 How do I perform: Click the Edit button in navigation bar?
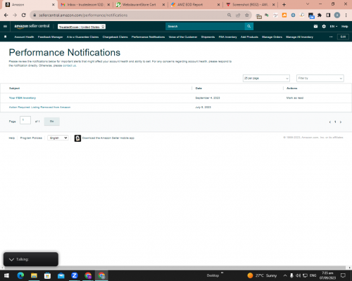(343, 37)
